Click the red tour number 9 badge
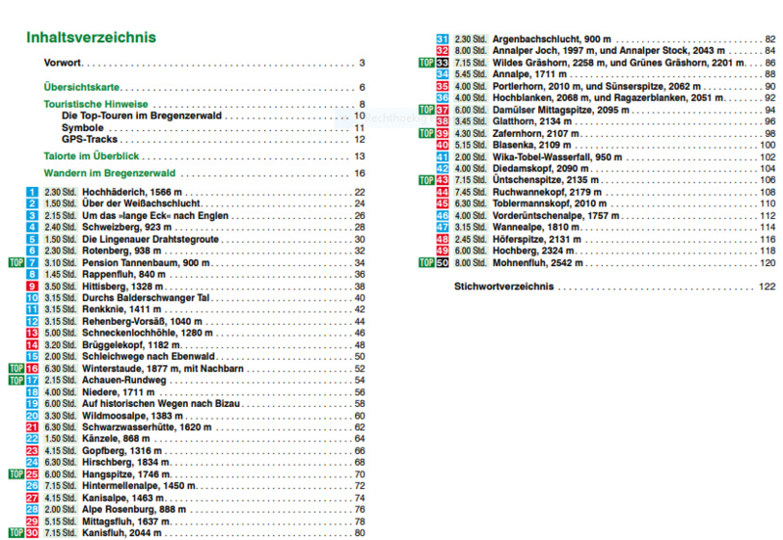 click(32, 287)
